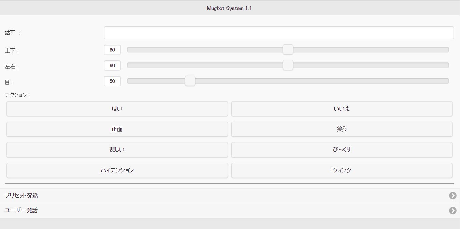Image resolution: width=460 pixels, height=229 pixels.
Task: Trigger the 笑う action
Action: click(x=342, y=129)
